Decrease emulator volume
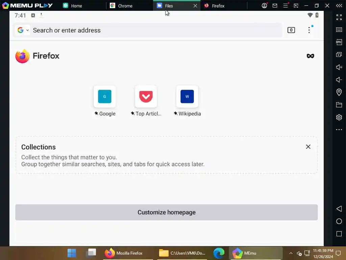The image size is (346, 260). click(x=339, y=80)
